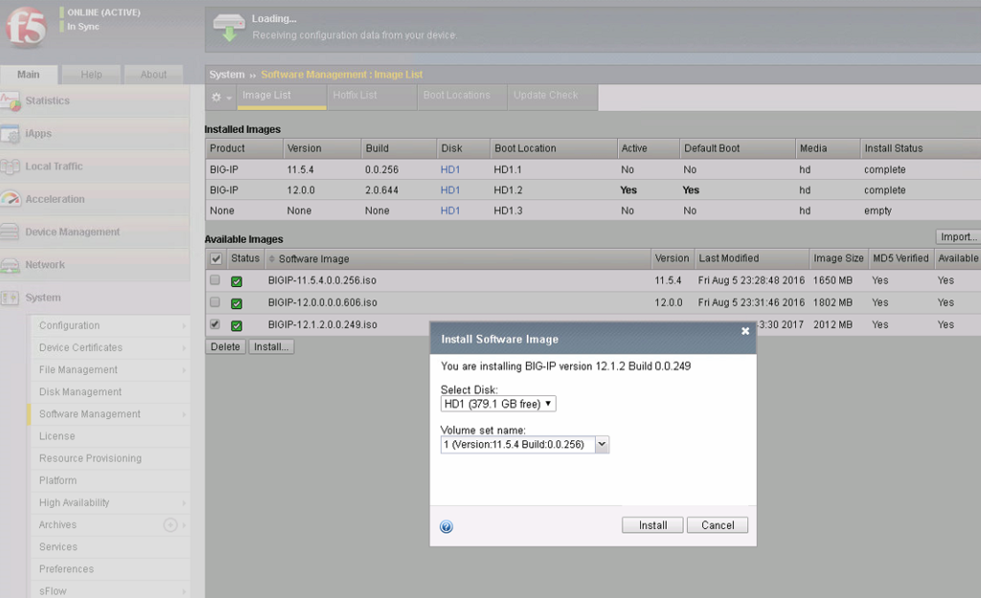Check the BIGIP-11.5.4.0.0.256.iso row checkbox

click(216, 280)
